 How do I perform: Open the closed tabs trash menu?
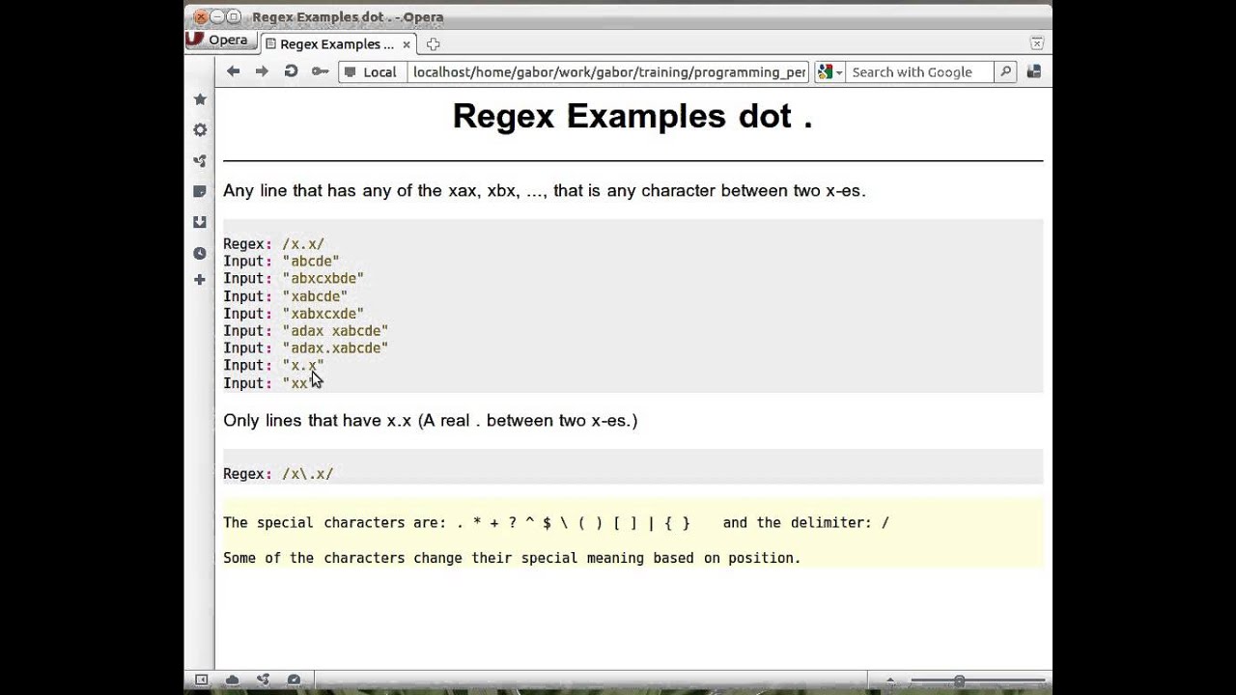tap(1036, 43)
